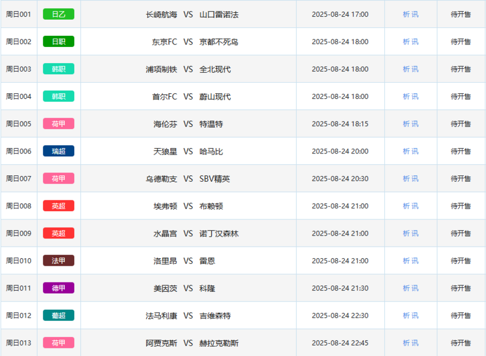Click 韩职 badge for 首尔FC match
Image resolution: width=486 pixels, height=356 pixels.
(x=58, y=97)
